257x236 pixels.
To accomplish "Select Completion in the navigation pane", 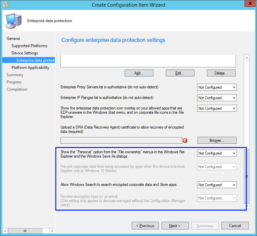I will [17, 89].
